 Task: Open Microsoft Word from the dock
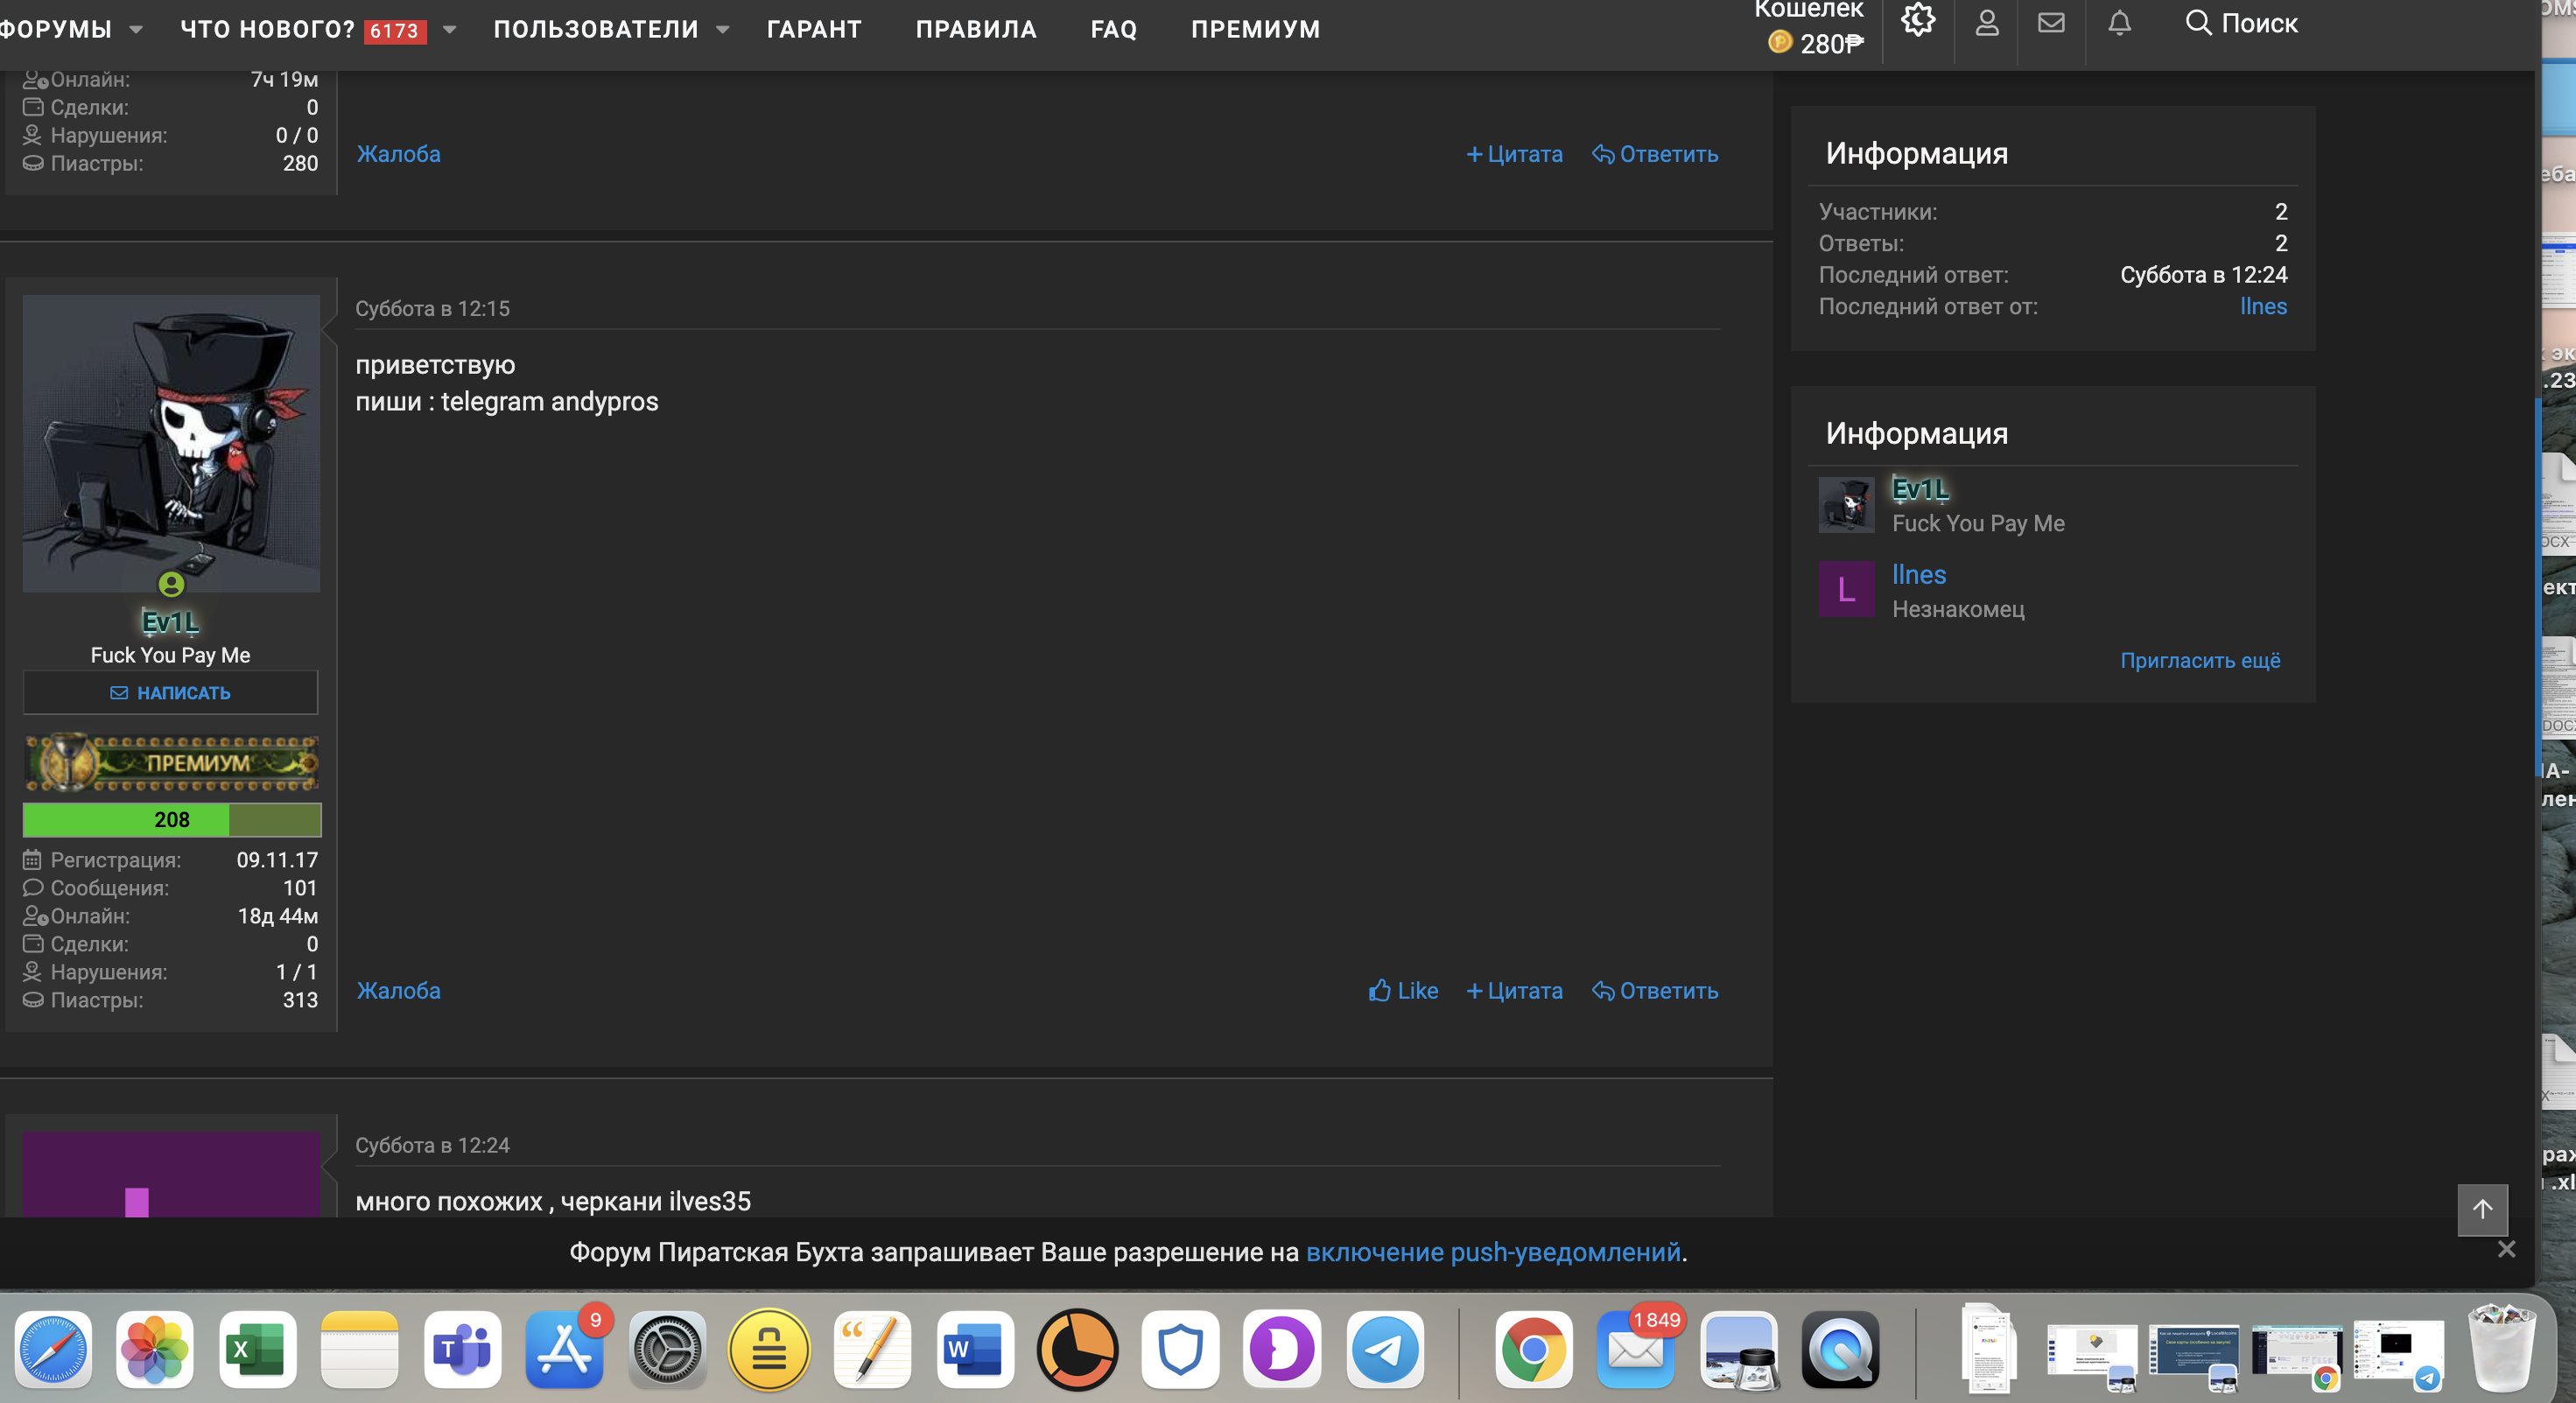[x=974, y=1350]
